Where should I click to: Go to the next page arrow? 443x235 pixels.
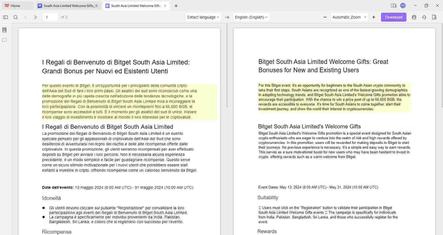[x=35, y=17]
